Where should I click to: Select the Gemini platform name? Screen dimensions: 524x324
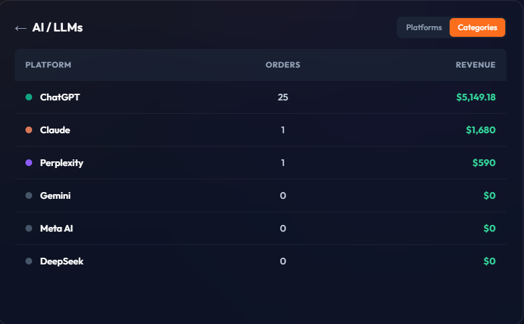(x=55, y=195)
